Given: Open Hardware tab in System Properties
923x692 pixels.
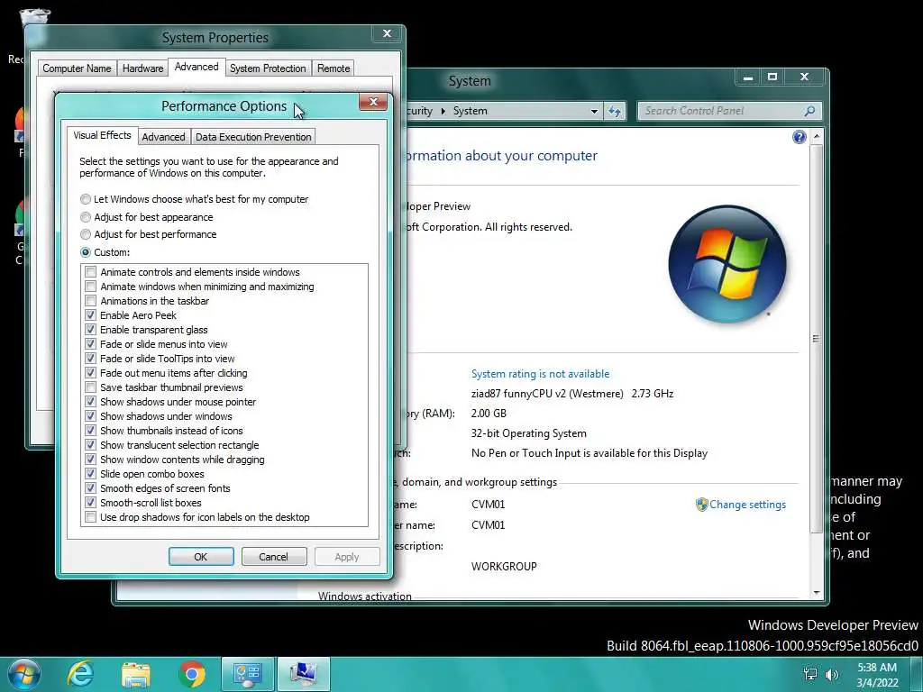Looking at the screenshot, I should [x=142, y=68].
